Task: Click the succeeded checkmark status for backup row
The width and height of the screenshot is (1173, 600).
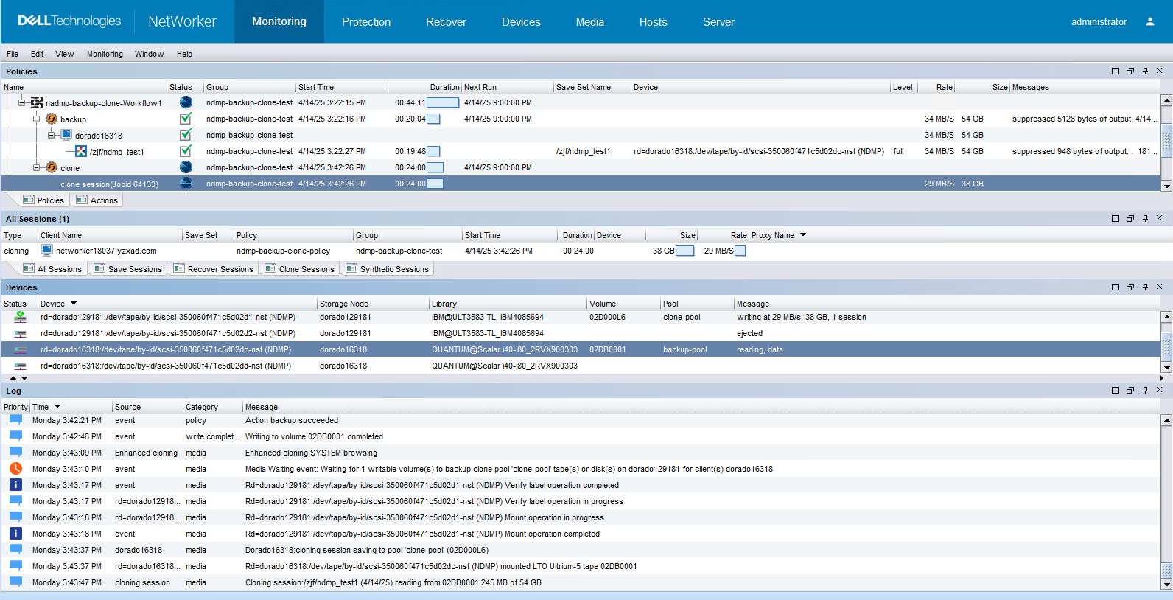Action: (186, 119)
